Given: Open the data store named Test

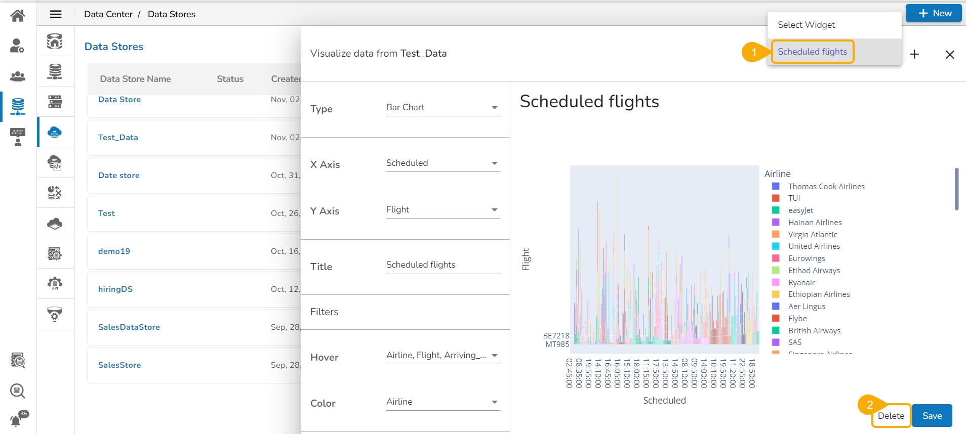Looking at the screenshot, I should click(x=106, y=213).
